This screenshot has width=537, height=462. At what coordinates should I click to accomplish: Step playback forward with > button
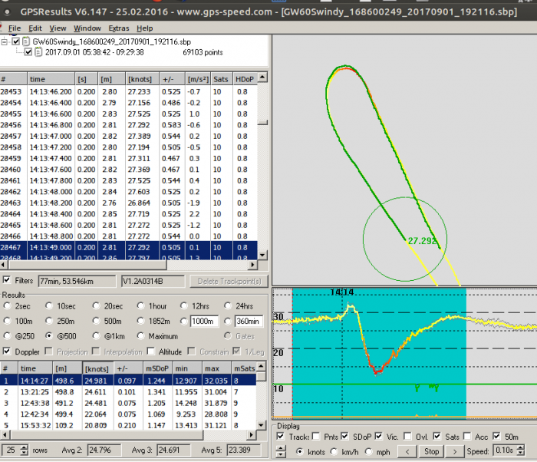(x=455, y=452)
